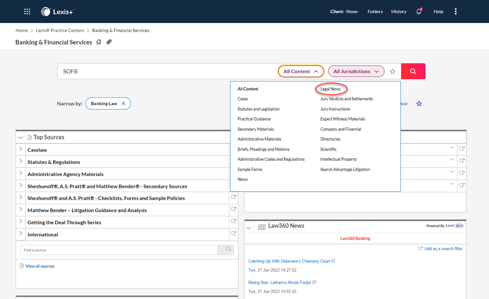Open the All Content dropdown
This screenshot has width=489, height=299.
[x=301, y=71]
